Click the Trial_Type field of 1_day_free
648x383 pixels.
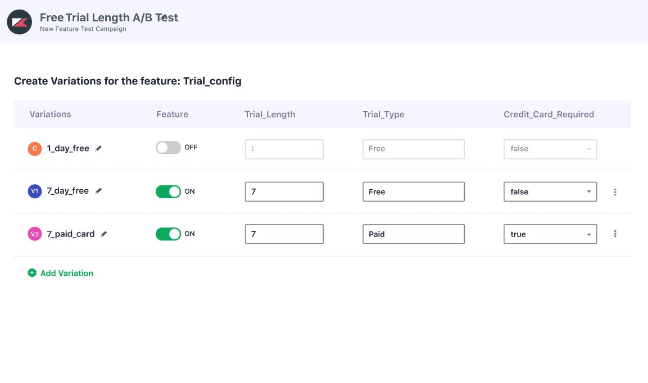(x=414, y=149)
